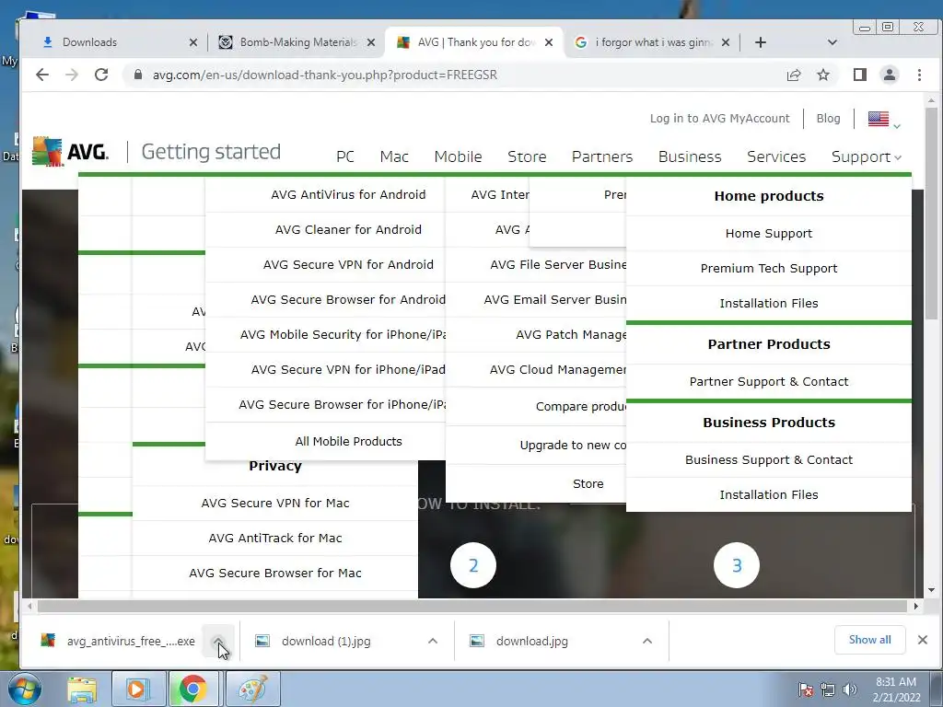
Task: Click the vertical page scrollbar
Action: 931,214
